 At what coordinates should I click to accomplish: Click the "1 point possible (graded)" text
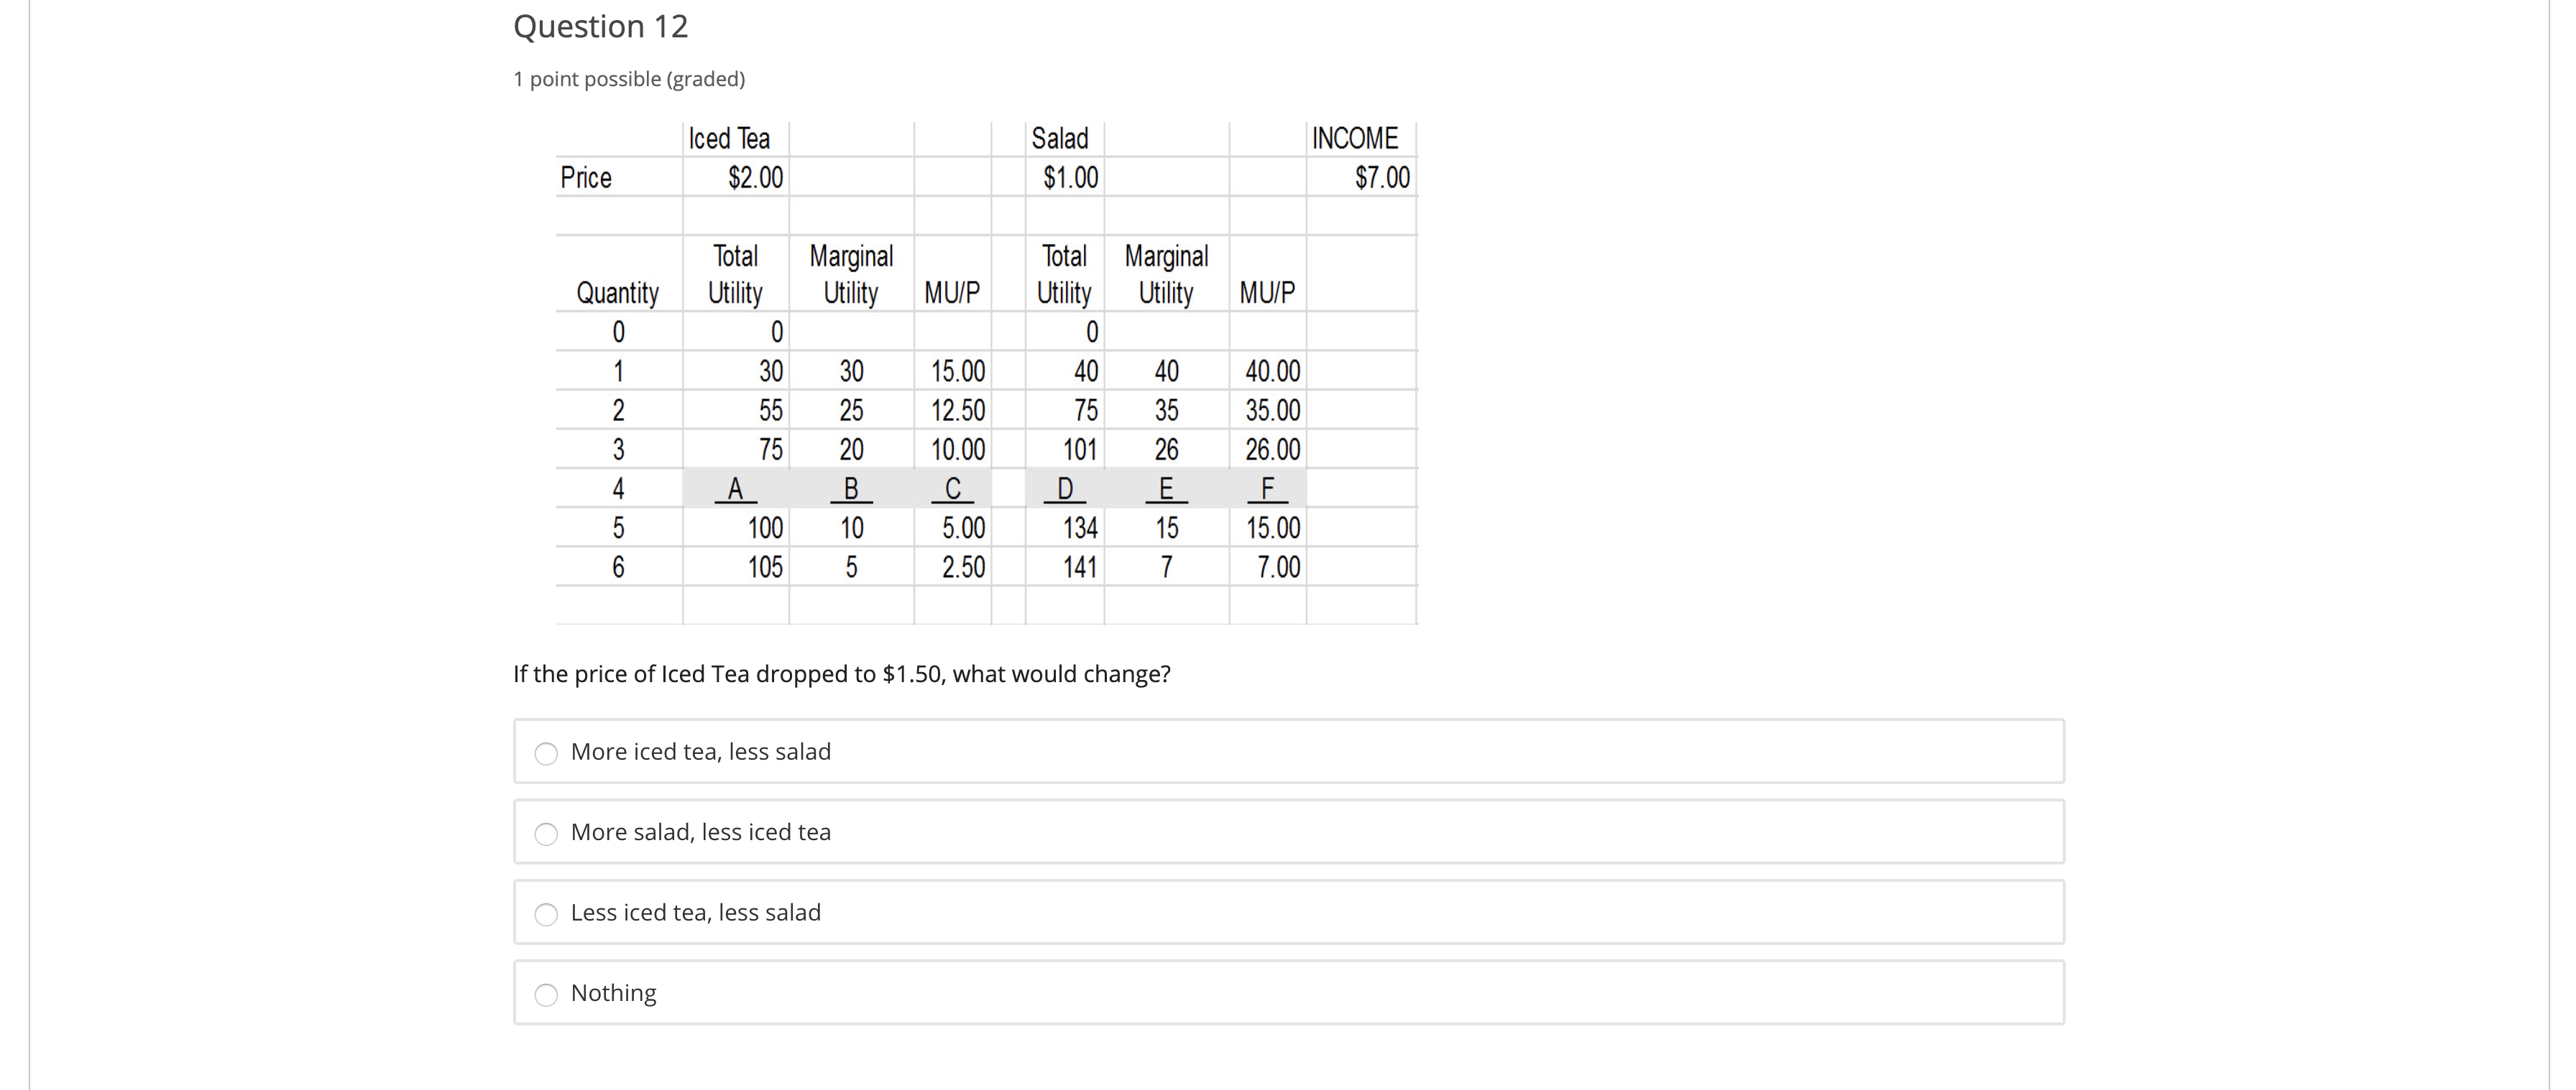pos(629,79)
